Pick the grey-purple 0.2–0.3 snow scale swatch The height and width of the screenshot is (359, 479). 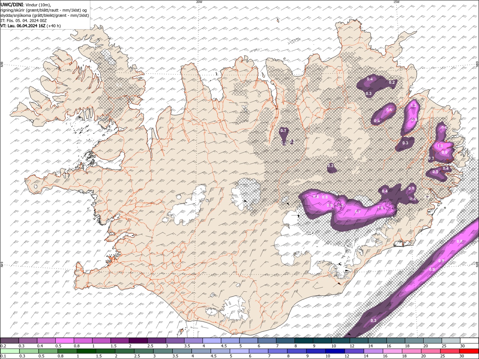tap(9, 341)
